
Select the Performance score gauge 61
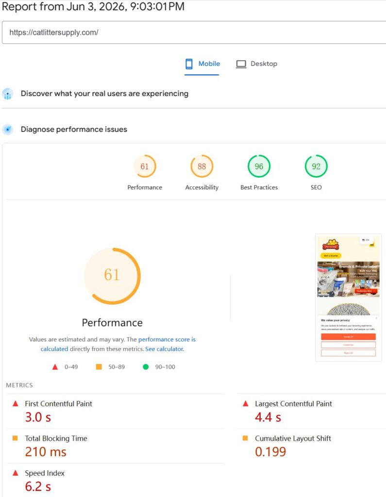click(145, 166)
